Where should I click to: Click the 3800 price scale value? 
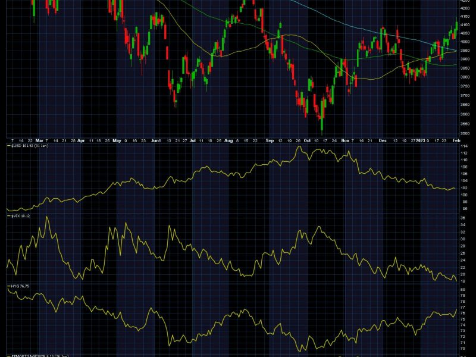point(465,77)
